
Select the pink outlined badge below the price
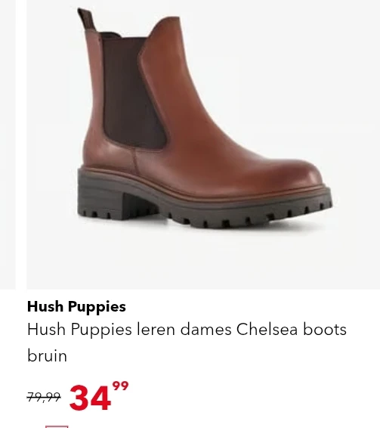click(x=57, y=426)
